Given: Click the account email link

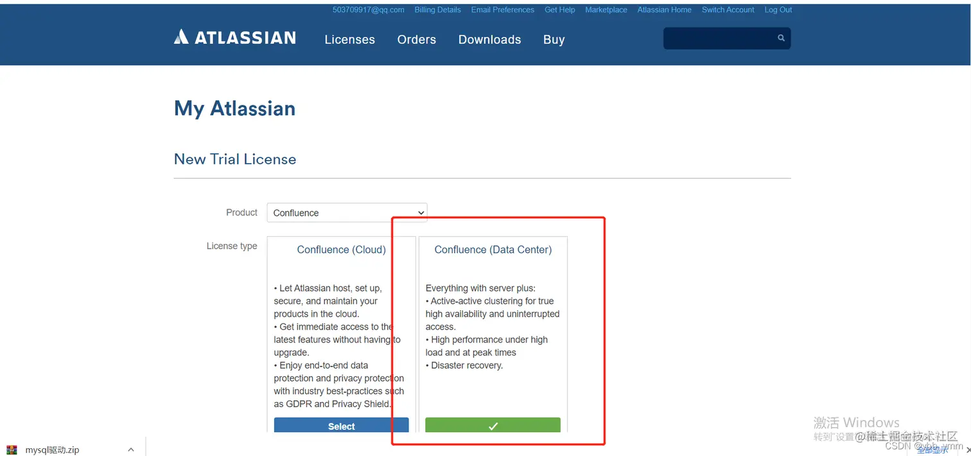Looking at the screenshot, I should (369, 10).
